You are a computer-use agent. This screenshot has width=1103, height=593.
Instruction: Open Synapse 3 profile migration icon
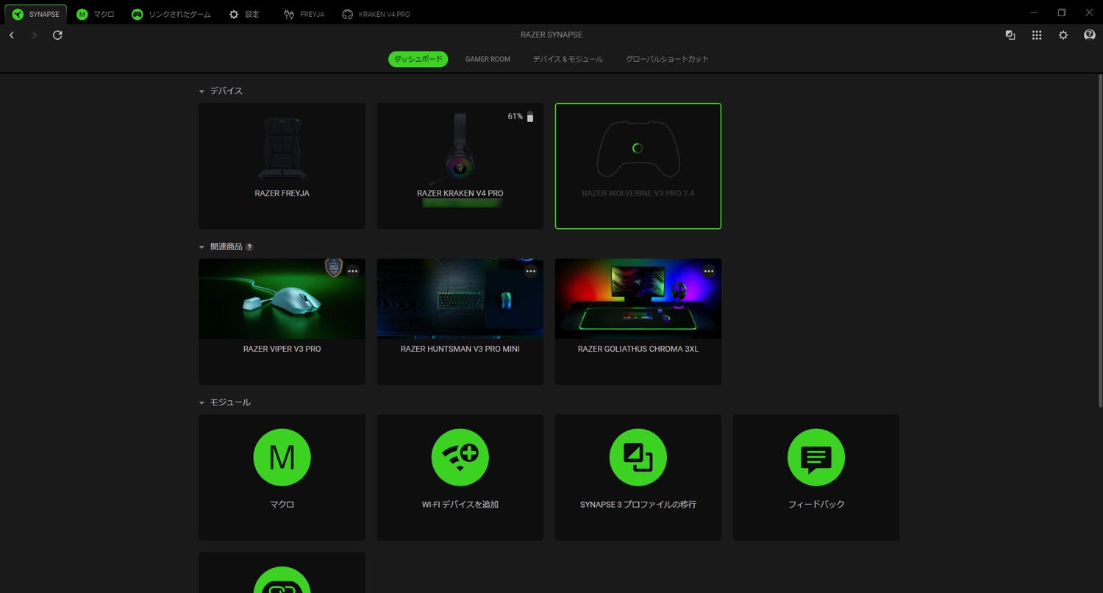tap(638, 458)
